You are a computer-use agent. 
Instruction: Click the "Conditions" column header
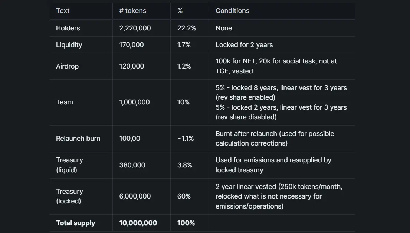click(x=232, y=11)
